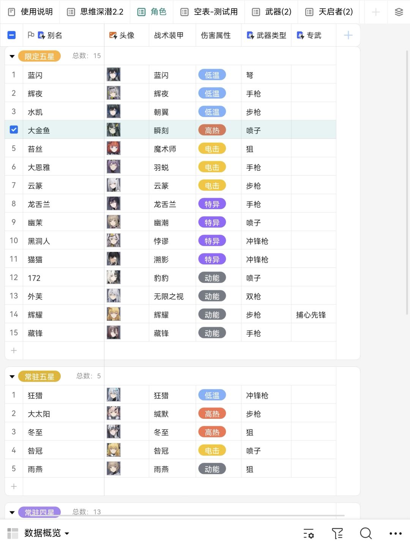Open avatar thumbnail for 狂猎
Image resolution: width=410 pixels, height=544 pixels.
click(x=114, y=395)
